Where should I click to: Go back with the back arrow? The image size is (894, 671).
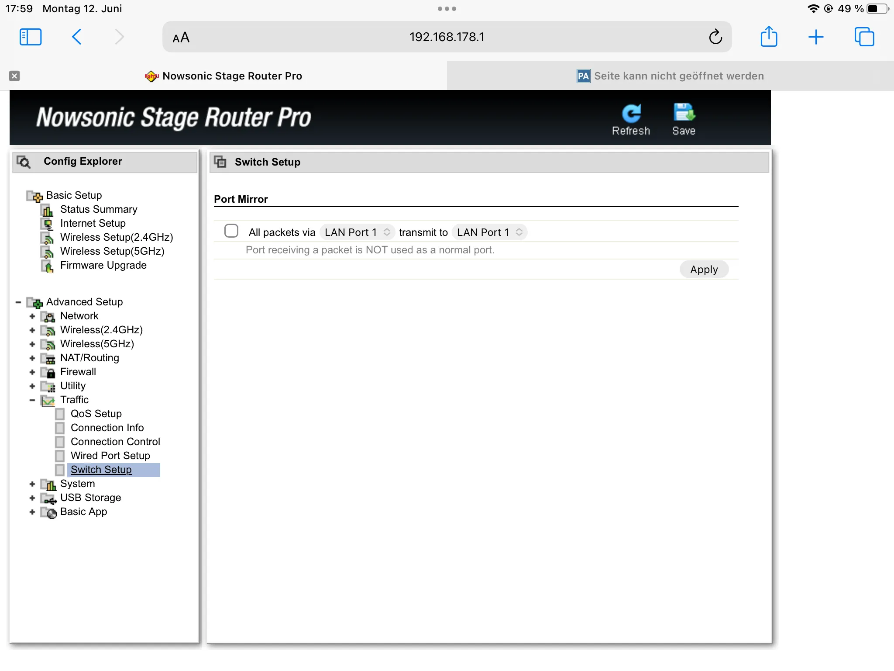[x=76, y=37]
